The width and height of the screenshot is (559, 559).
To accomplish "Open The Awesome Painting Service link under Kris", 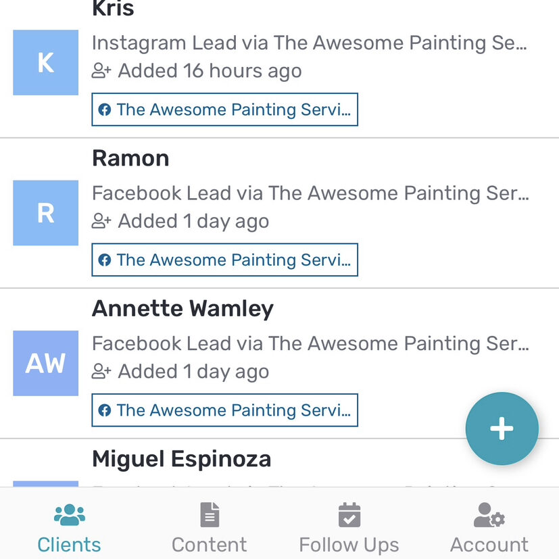I will [x=224, y=110].
